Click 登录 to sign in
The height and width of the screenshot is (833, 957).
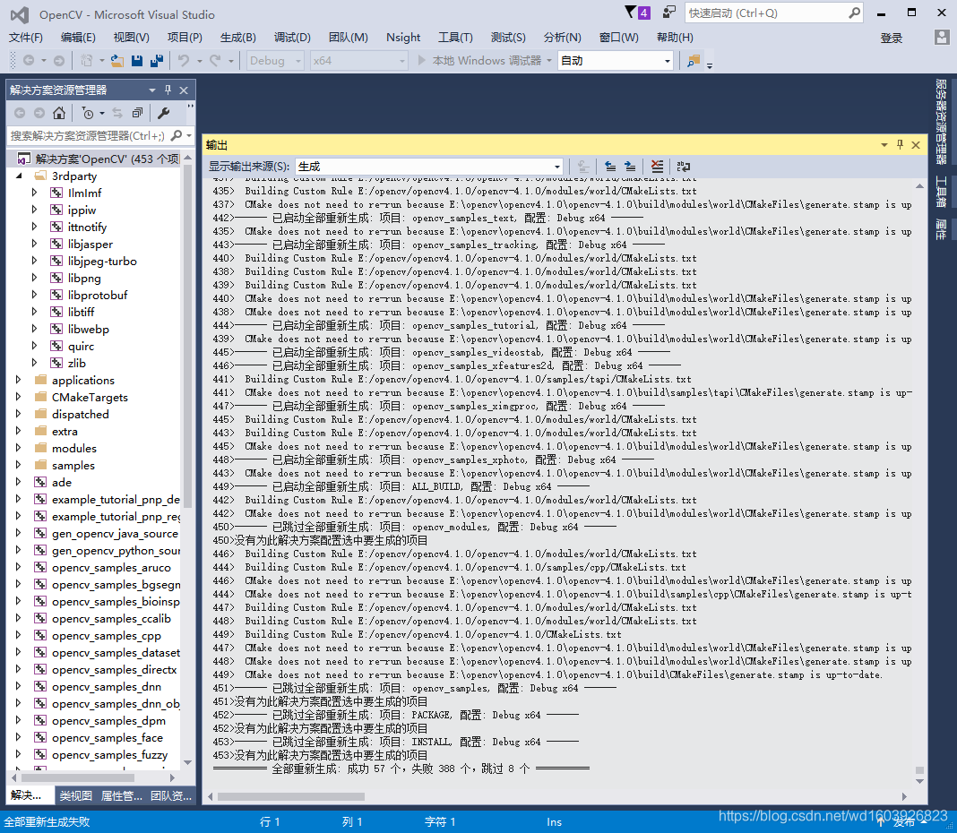click(x=891, y=38)
